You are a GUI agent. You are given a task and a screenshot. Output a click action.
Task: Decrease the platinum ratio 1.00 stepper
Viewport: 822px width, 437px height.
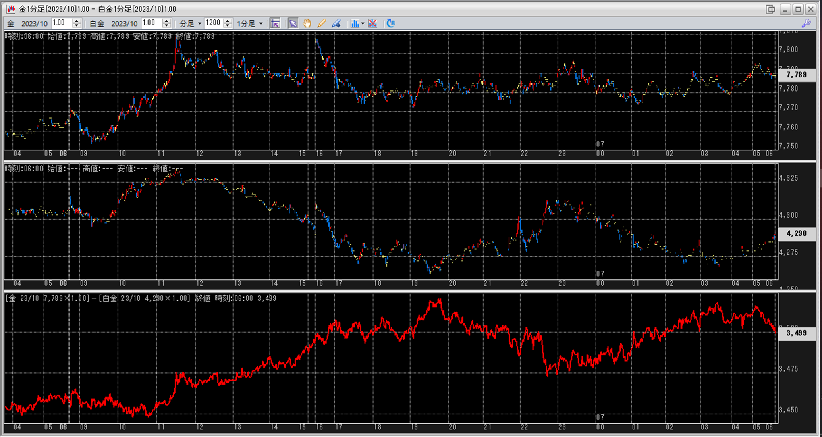pyautogui.click(x=166, y=26)
